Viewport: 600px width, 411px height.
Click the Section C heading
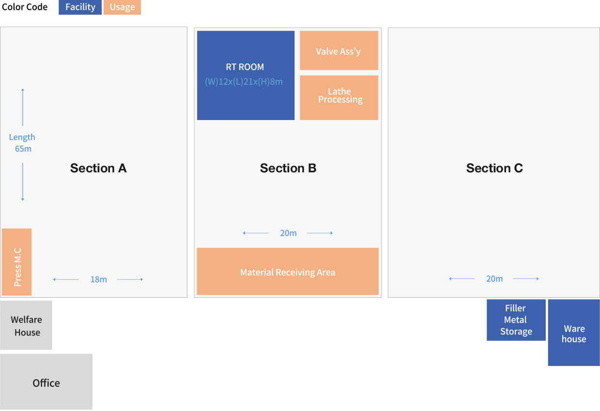(x=494, y=168)
